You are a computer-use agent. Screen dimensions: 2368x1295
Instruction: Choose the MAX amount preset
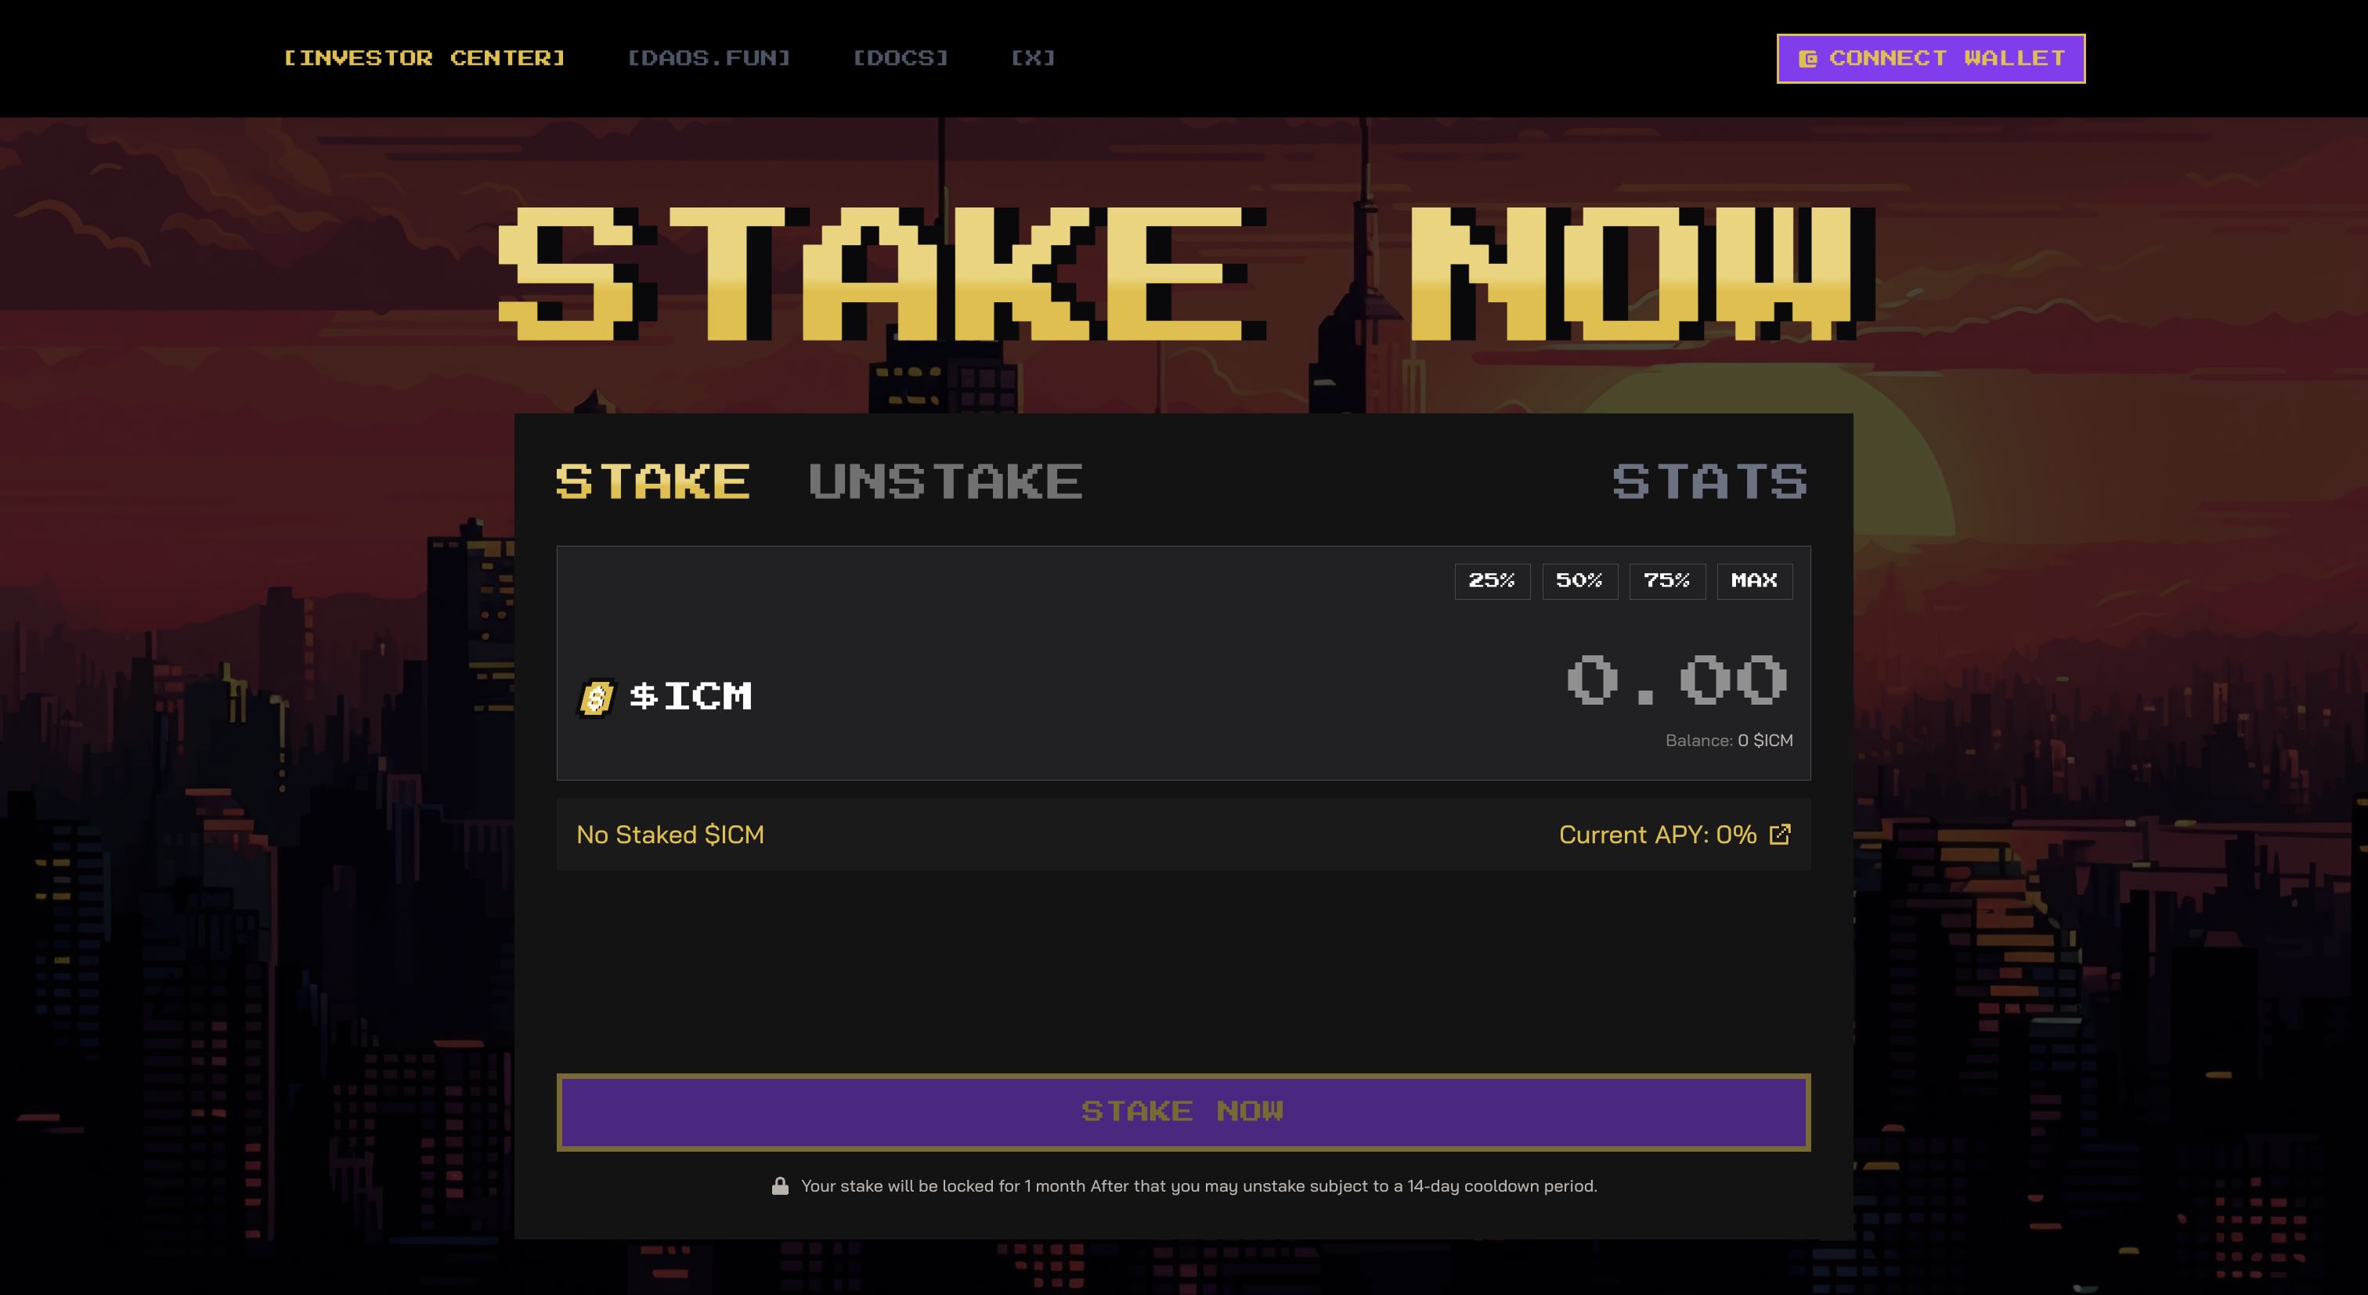[x=1754, y=581]
